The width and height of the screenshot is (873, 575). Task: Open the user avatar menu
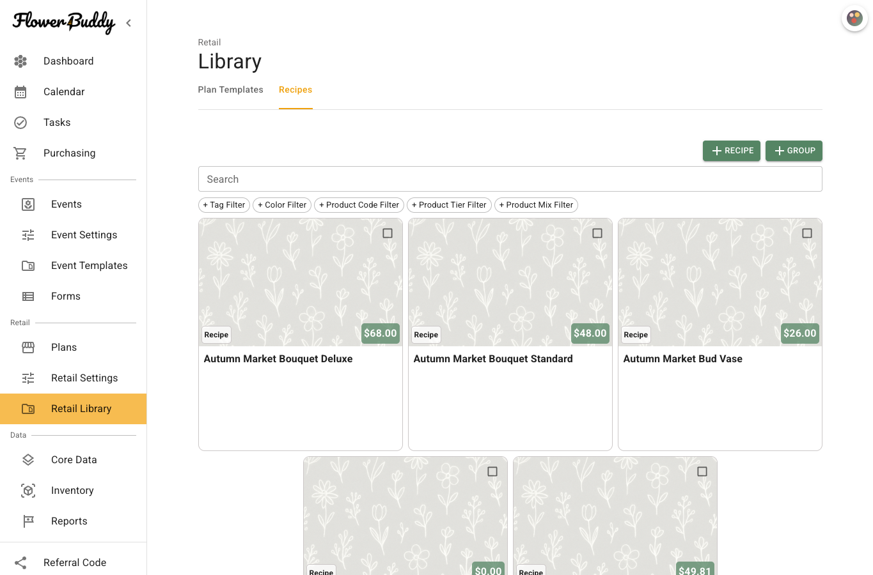(854, 18)
